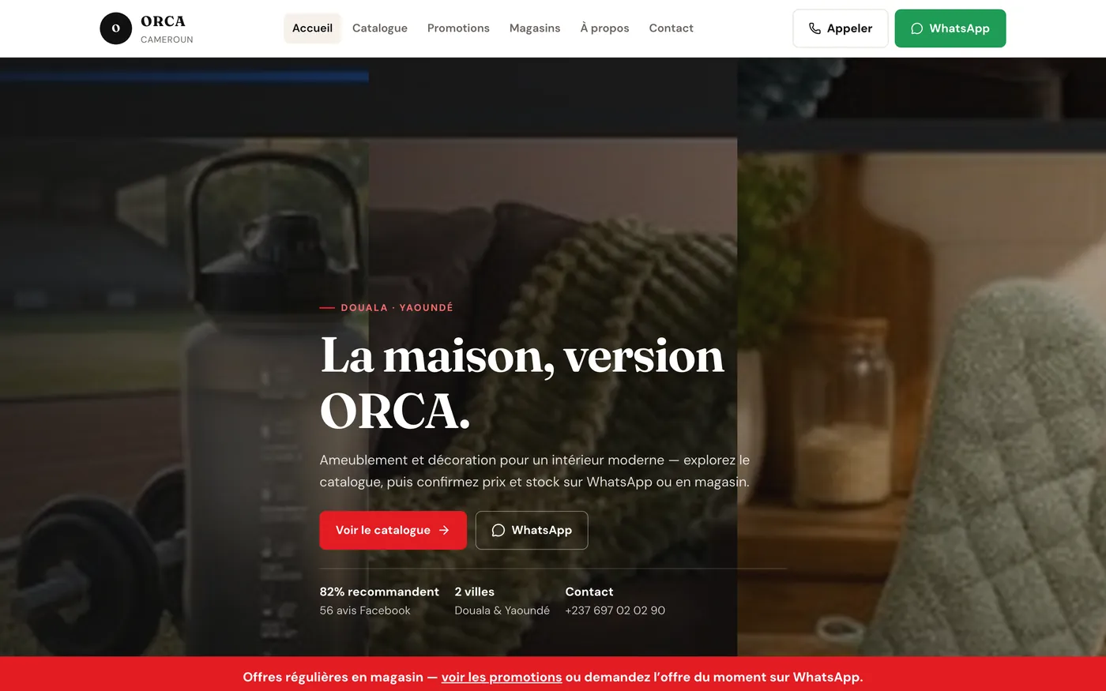Image resolution: width=1106 pixels, height=691 pixels.
Task: Navigate to À propos page
Action: click(604, 28)
